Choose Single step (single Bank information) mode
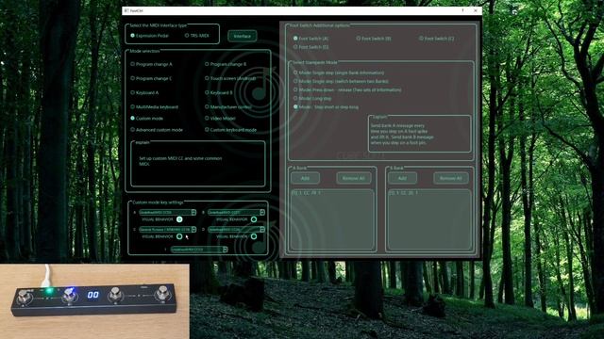Image resolution: width=604 pixels, height=339 pixels. [x=339, y=73]
